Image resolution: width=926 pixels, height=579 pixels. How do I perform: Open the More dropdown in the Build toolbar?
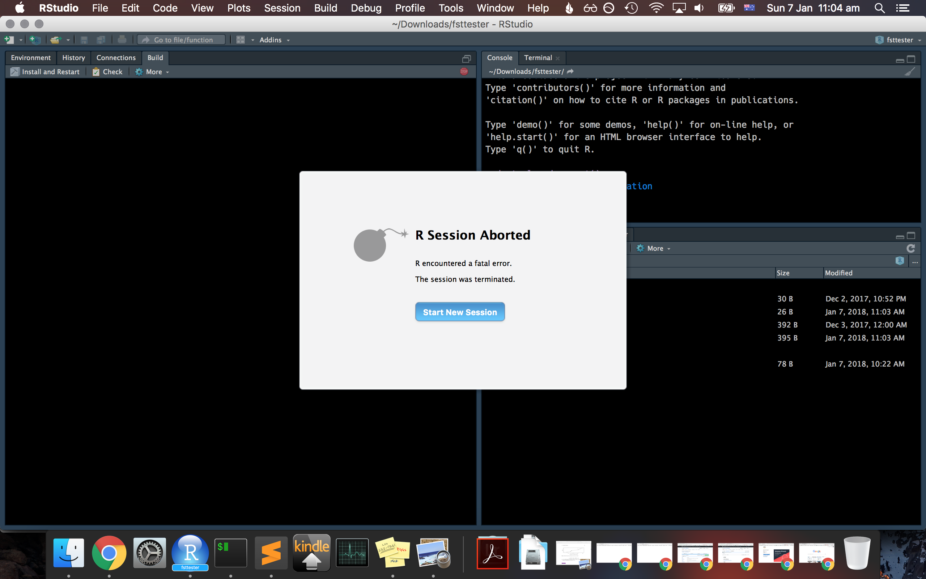(152, 72)
